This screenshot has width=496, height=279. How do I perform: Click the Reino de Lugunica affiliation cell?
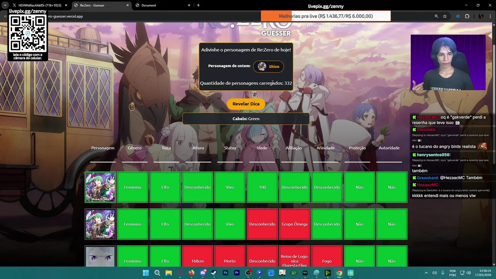(x=294, y=256)
